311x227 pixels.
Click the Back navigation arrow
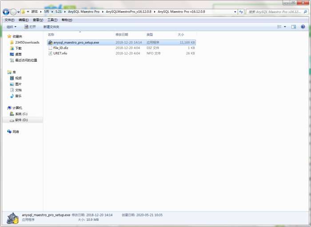pyautogui.click(x=6, y=12)
